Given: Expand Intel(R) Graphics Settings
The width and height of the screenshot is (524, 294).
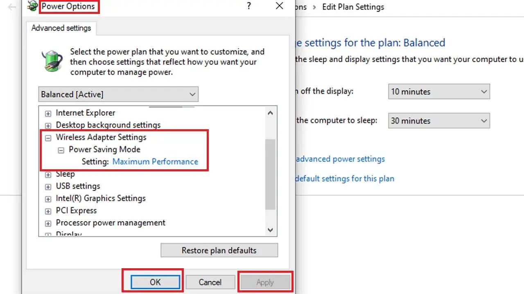Looking at the screenshot, I should click(47, 198).
